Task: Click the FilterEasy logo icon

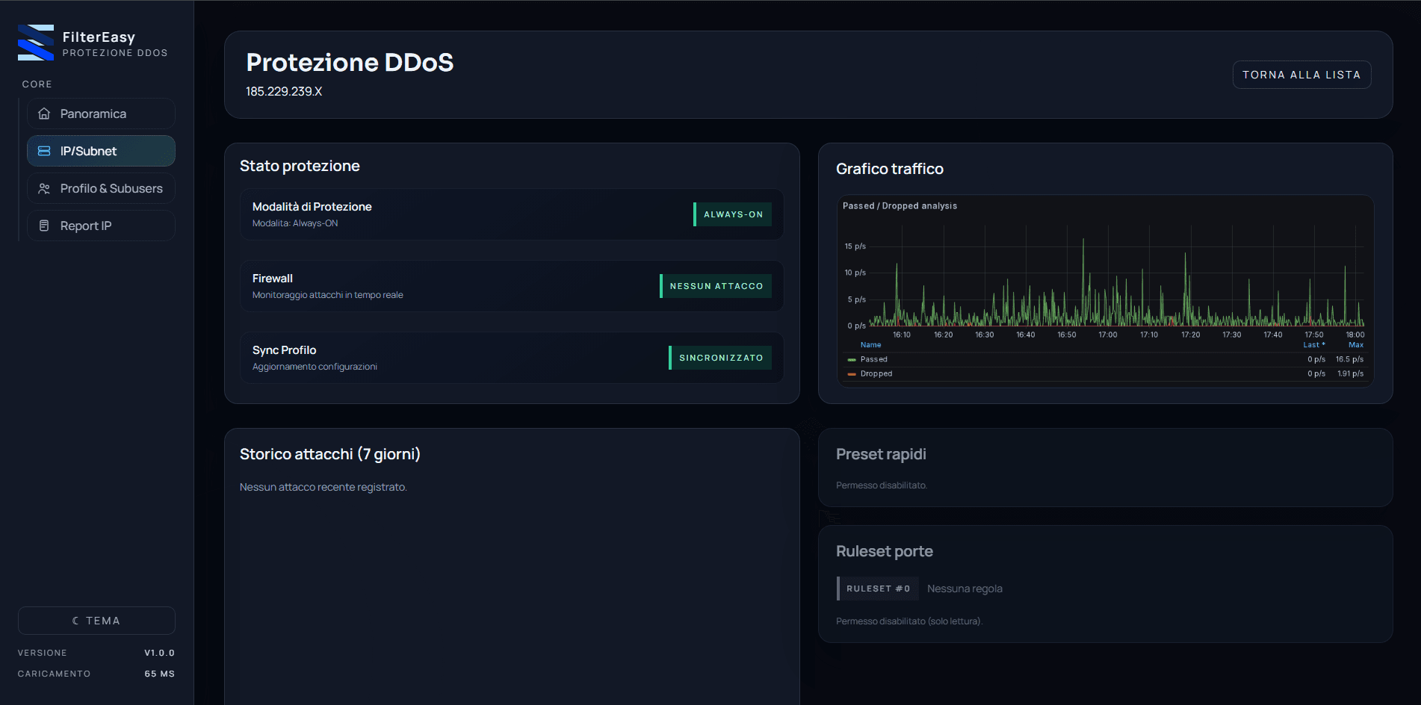Action: 36,43
